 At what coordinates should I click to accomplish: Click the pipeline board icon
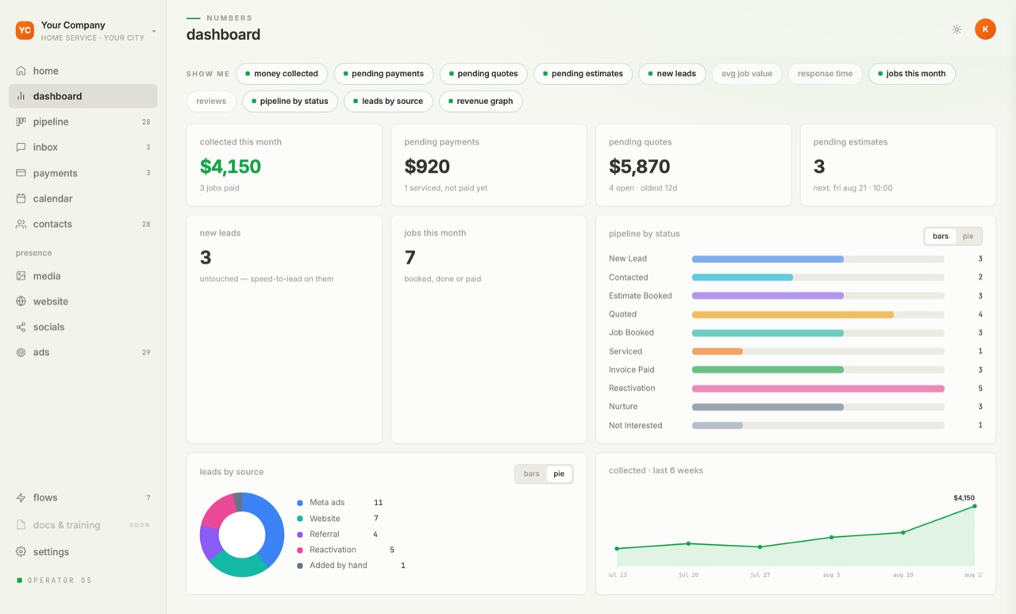tap(21, 122)
